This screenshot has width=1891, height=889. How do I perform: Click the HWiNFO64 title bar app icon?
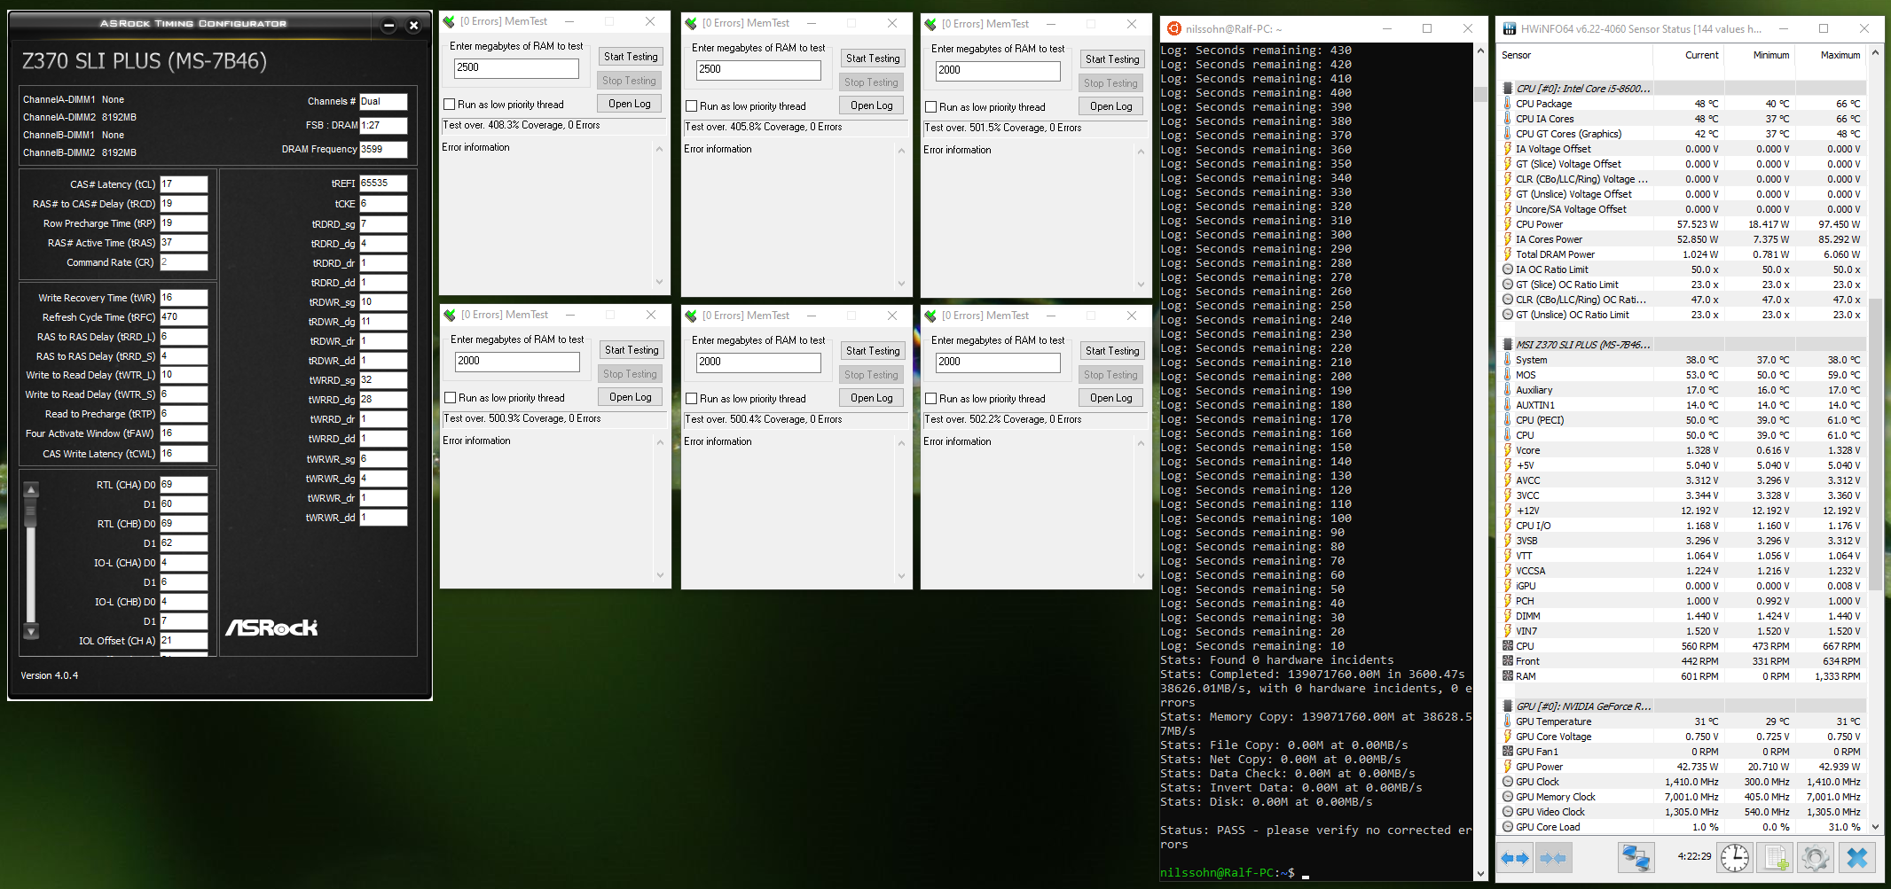[1509, 28]
